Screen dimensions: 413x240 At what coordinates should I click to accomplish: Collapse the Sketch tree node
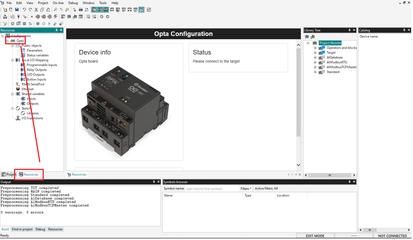click(x=13, y=108)
